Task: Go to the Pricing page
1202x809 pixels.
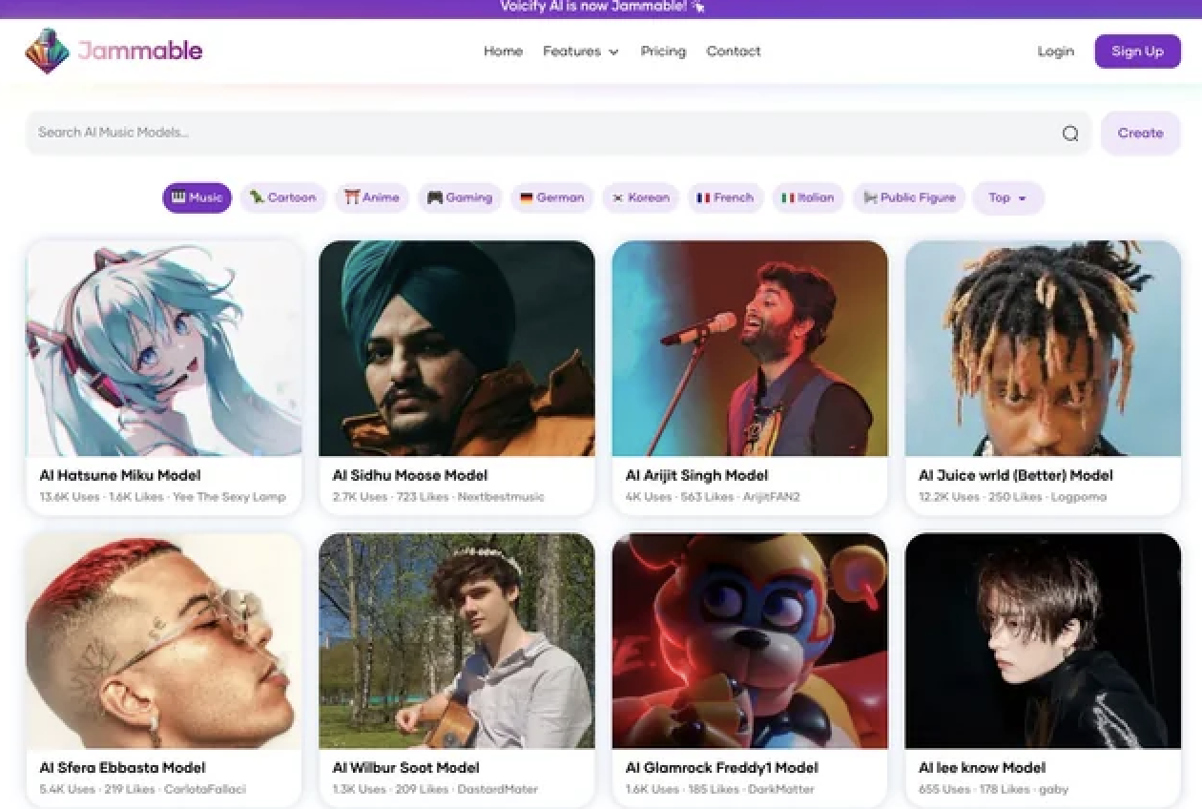Action: pos(663,52)
